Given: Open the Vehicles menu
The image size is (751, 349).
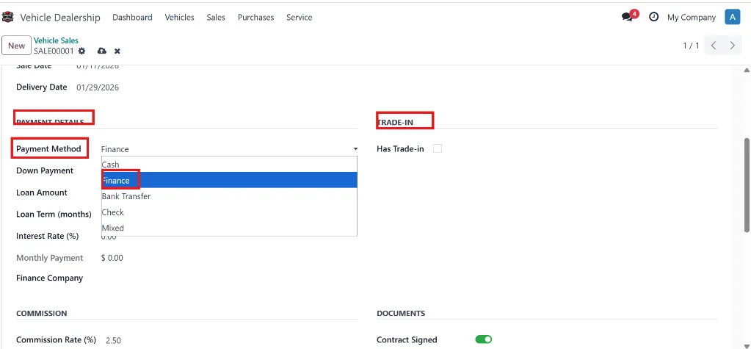Looking at the screenshot, I should tap(179, 17).
